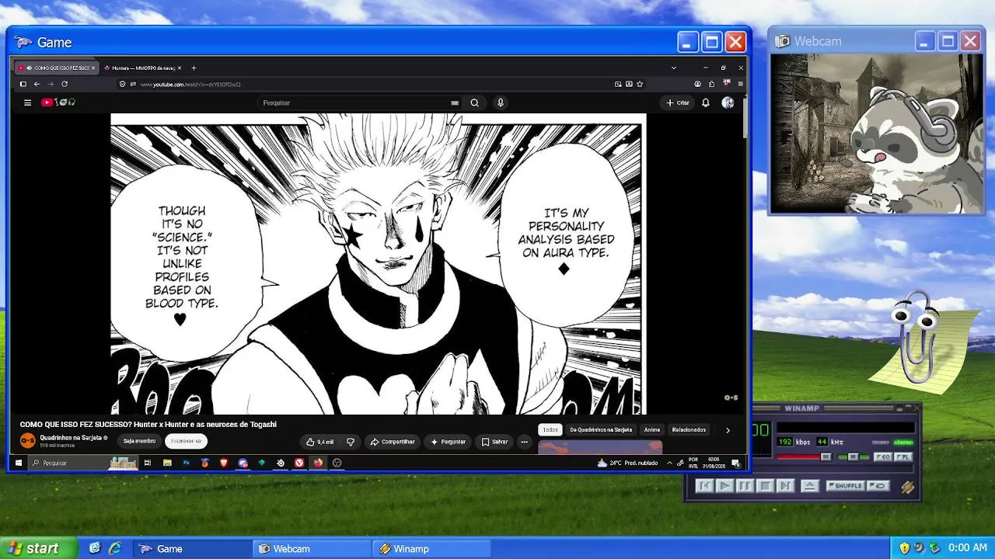Toggle Winamp repeat mode
Image resolution: width=995 pixels, height=559 pixels.
(x=878, y=486)
